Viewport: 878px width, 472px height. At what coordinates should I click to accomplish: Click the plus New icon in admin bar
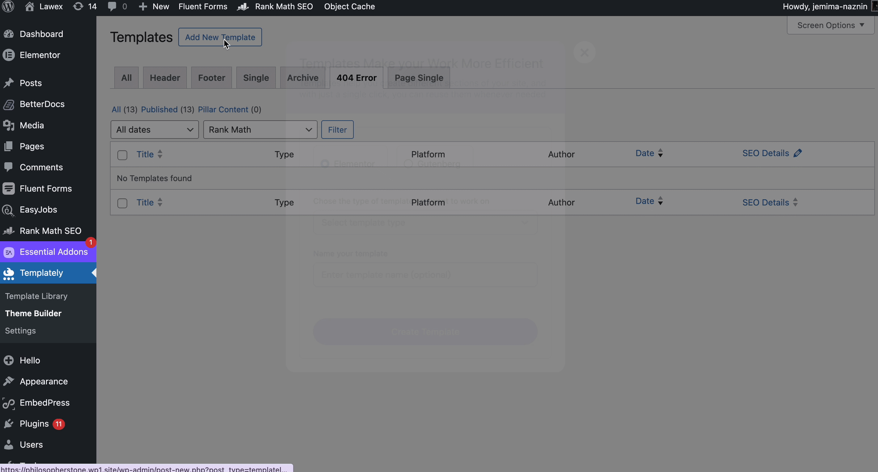pyautogui.click(x=143, y=6)
